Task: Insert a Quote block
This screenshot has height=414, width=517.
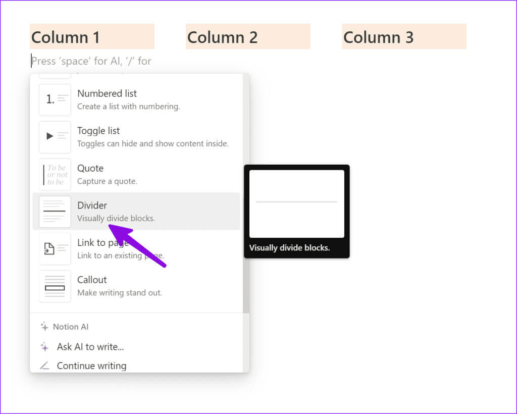Action: point(136,174)
